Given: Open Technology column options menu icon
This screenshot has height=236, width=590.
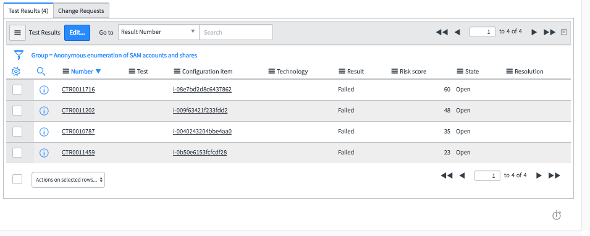Looking at the screenshot, I should (x=272, y=71).
